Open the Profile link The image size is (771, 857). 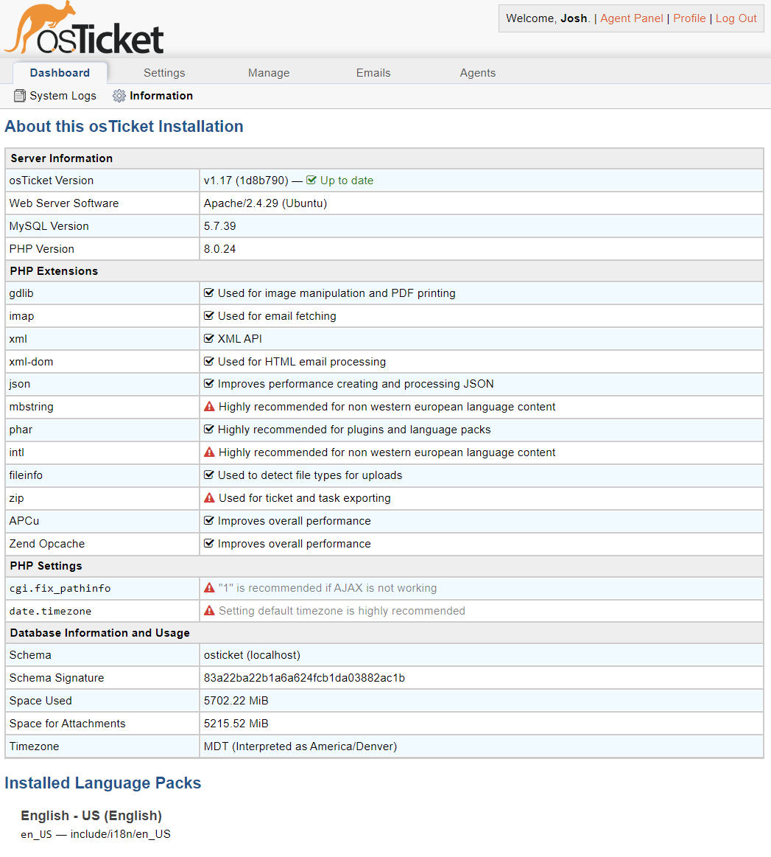[x=689, y=18]
